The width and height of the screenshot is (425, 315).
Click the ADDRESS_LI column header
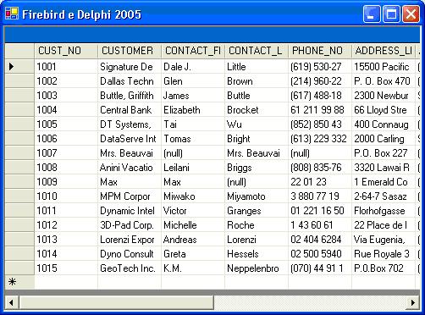coord(384,51)
